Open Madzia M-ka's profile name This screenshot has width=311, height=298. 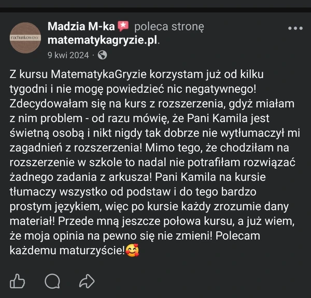(x=81, y=26)
